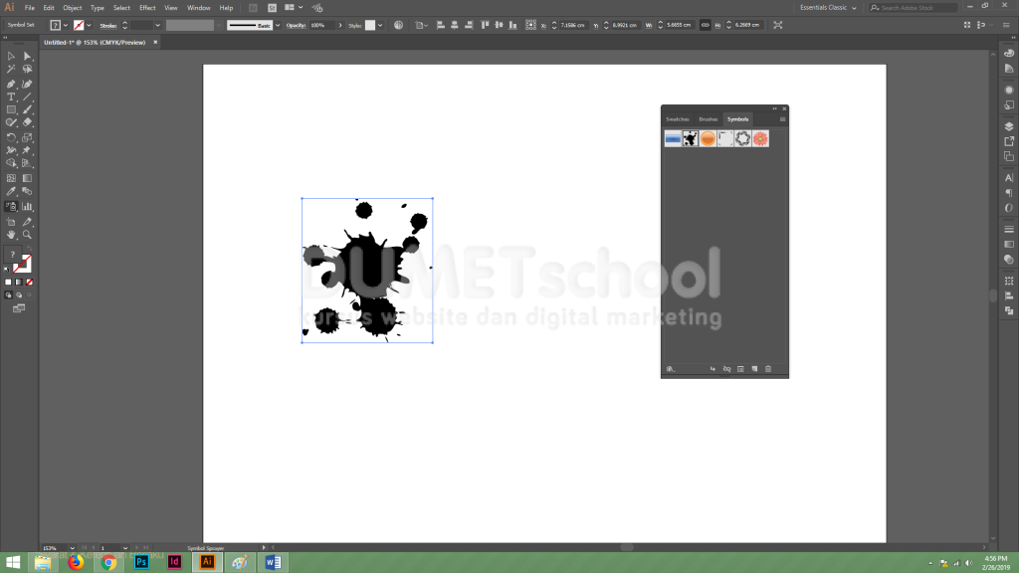Viewport: 1019px width, 573px height.
Task: Select the Shape Builder tool
Action: [11, 163]
